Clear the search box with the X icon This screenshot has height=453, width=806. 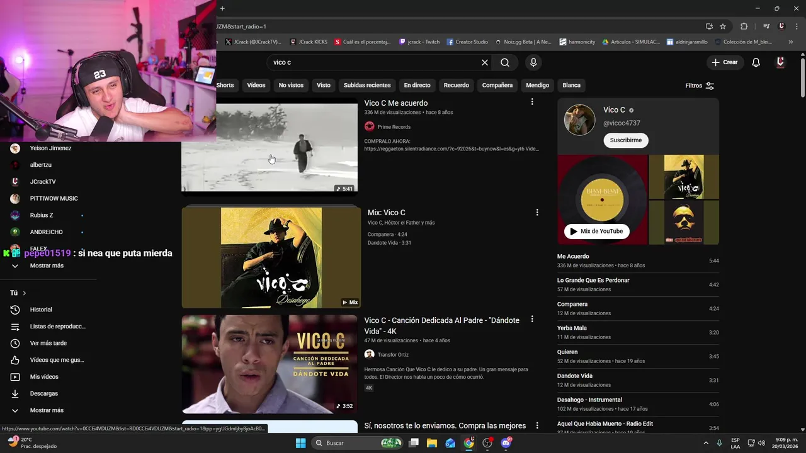point(485,62)
